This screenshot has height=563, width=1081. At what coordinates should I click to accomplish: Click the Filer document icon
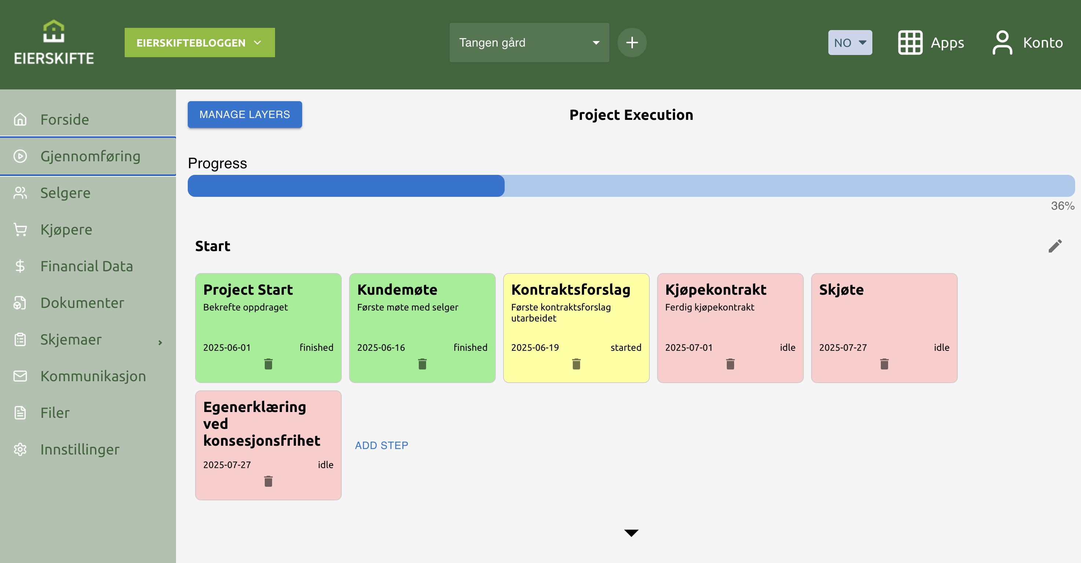coord(20,413)
